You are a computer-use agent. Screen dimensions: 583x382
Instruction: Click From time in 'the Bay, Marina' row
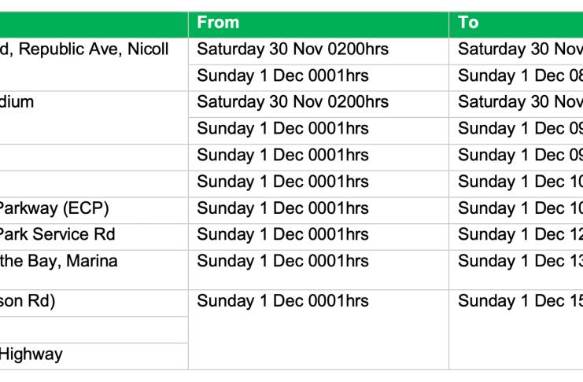pos(282,261)
